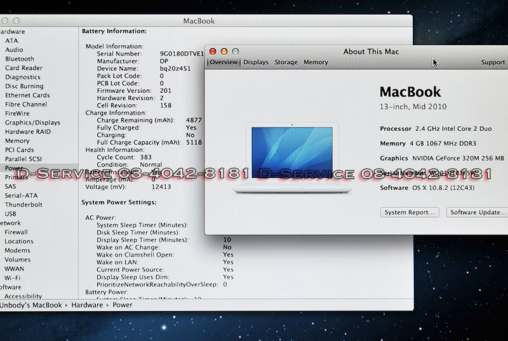Click the Cycle Count value 383

[146, 157]
